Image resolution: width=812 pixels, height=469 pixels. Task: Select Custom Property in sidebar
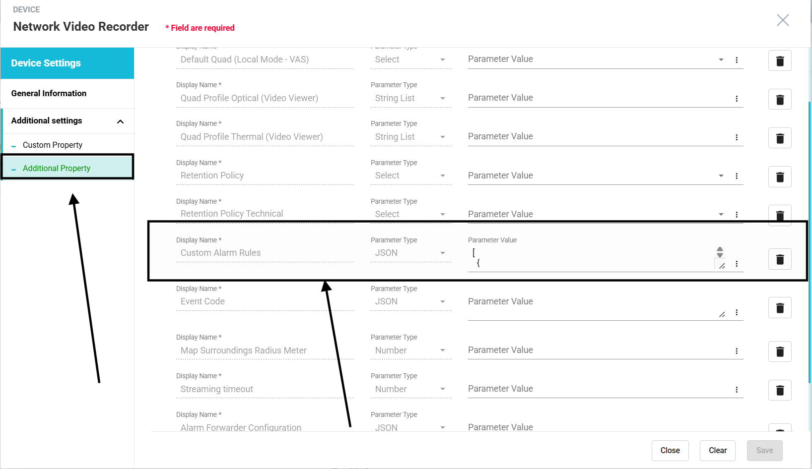tap(53, 145)
